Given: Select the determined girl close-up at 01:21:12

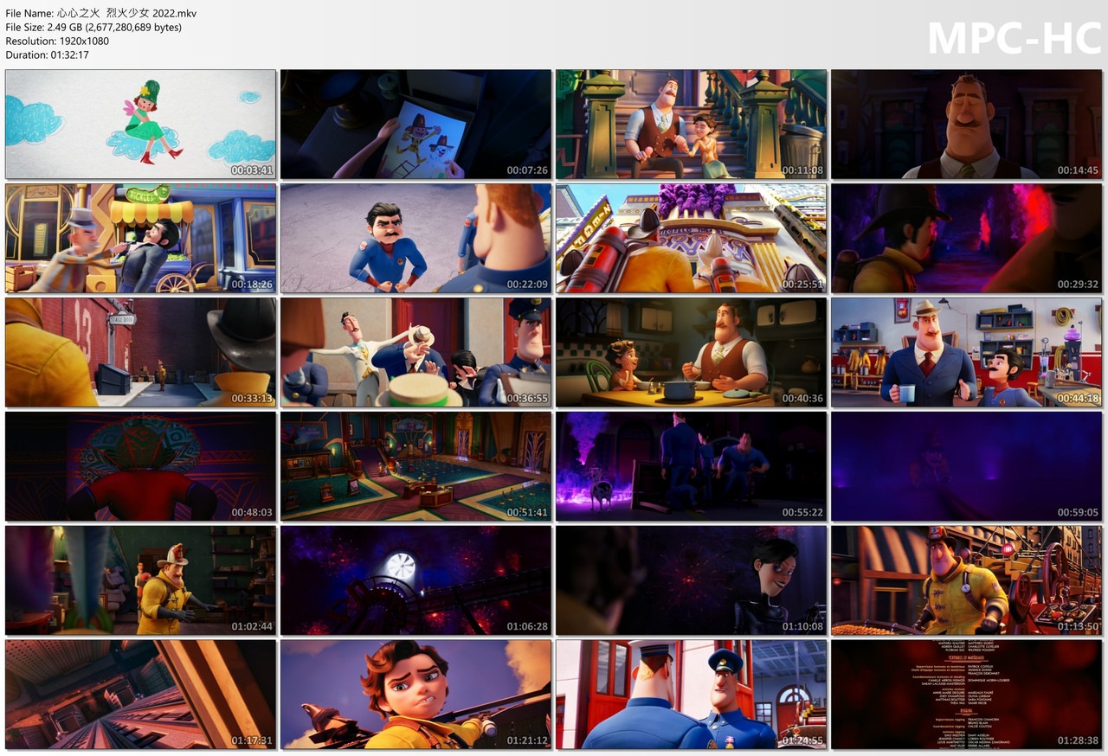Looking at the screenshot, I should pos(415,695).
